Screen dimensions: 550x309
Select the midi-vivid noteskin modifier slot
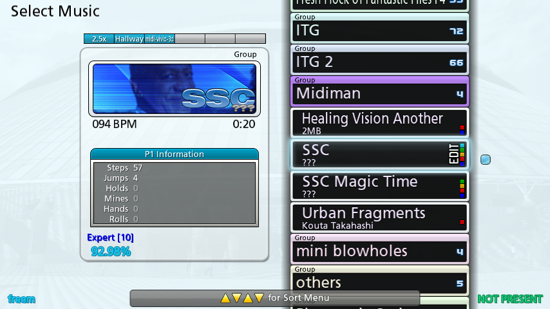(160, 39)
